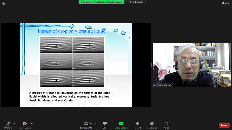Click the "Impact of drop on vibrating liquid" title link
Viewport: 232px width, 130px height.
point(71,31)
